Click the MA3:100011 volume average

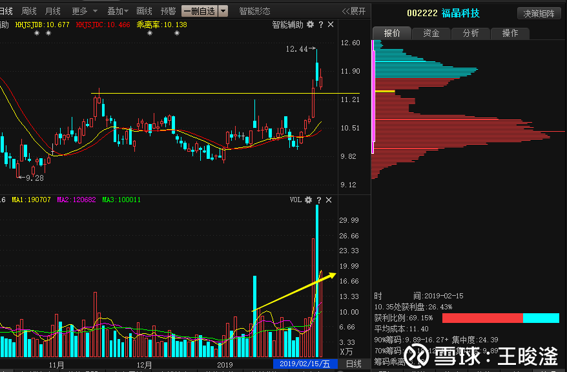click(121, 200)
